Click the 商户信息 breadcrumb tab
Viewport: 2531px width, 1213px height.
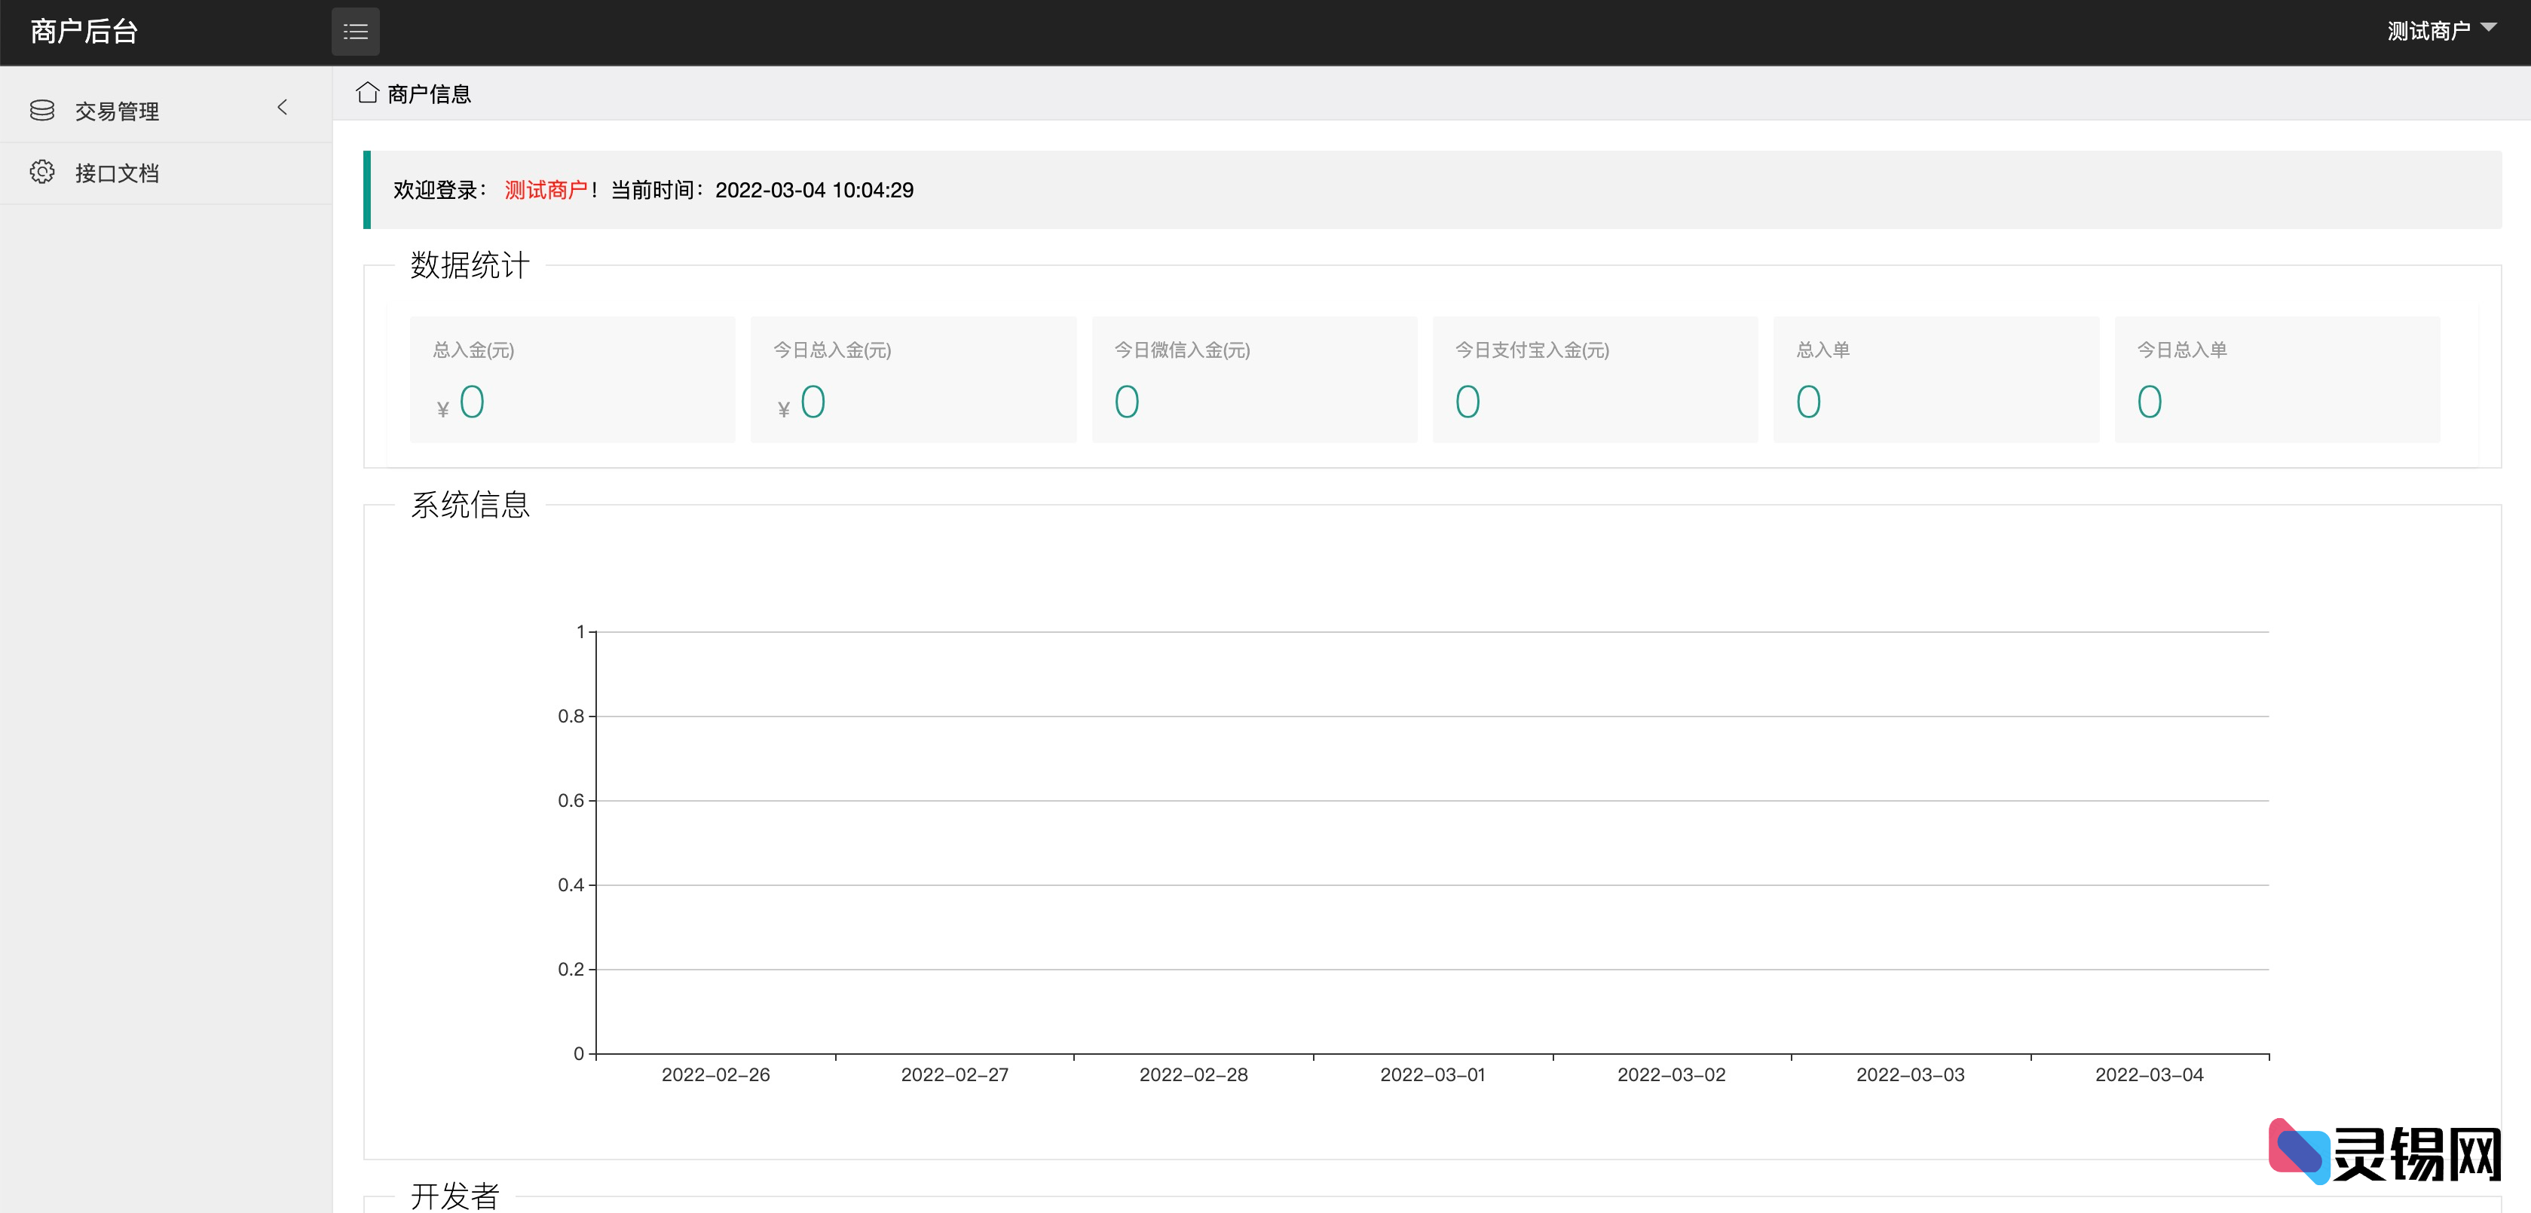[430, 94]
